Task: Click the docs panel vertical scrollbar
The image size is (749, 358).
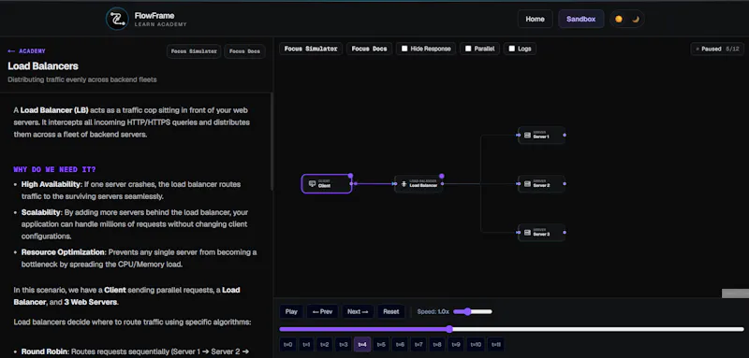Action: point(272,141)
